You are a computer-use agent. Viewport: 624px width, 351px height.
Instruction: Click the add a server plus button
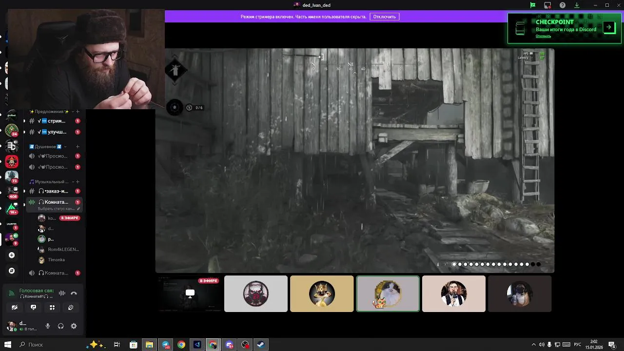tap(12, 255)
